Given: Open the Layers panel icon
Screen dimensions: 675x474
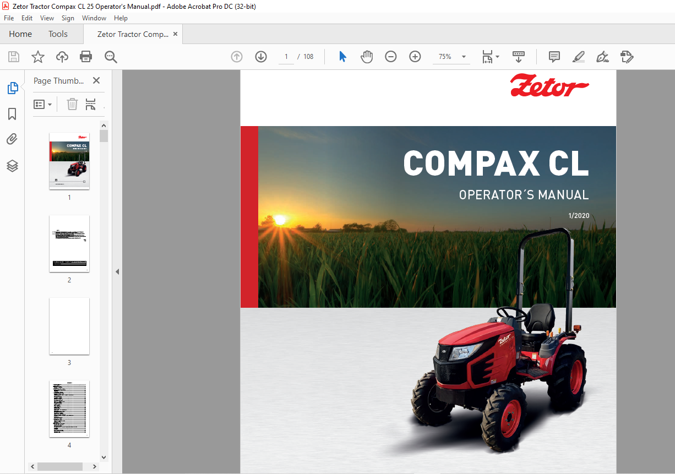Looking at the screenshot, I should coord(12,166).
